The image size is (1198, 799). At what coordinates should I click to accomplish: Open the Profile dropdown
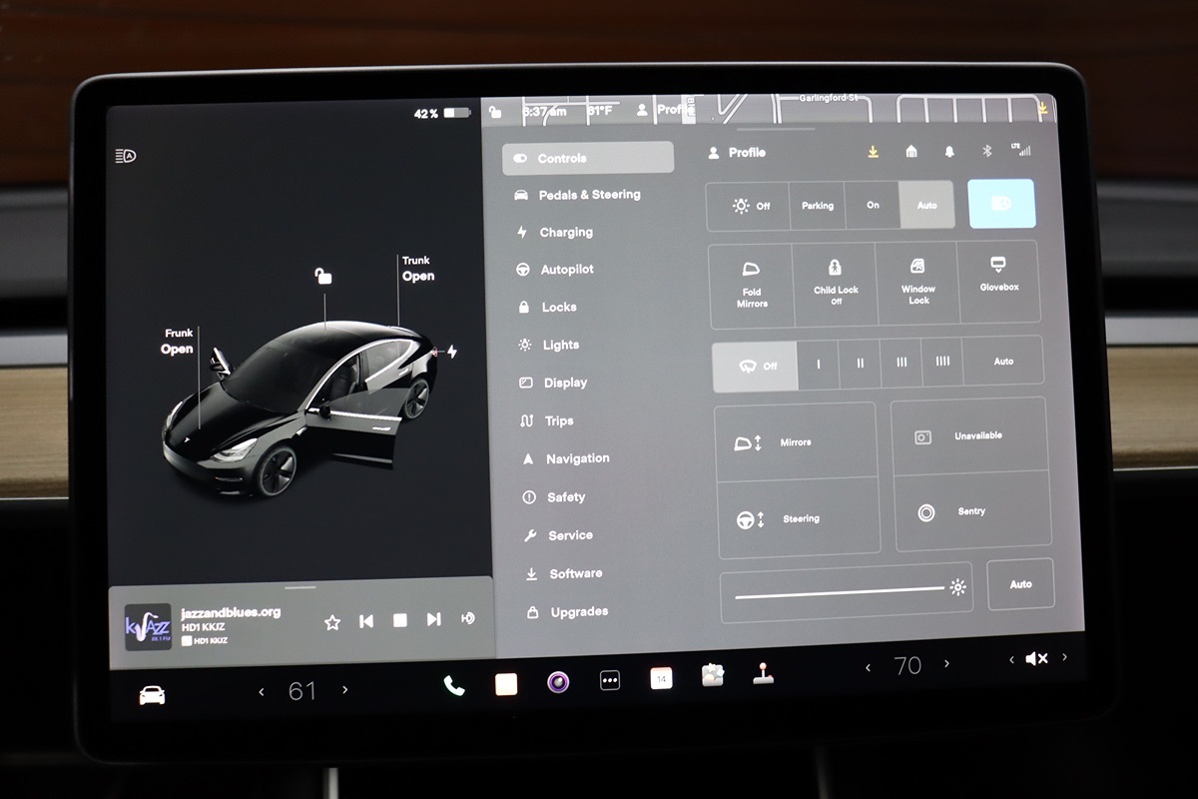(x=737, y=153)
